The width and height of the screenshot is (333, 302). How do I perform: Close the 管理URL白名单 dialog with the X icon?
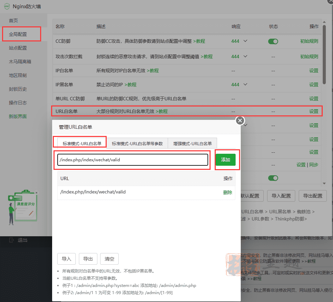pos(240,121)
